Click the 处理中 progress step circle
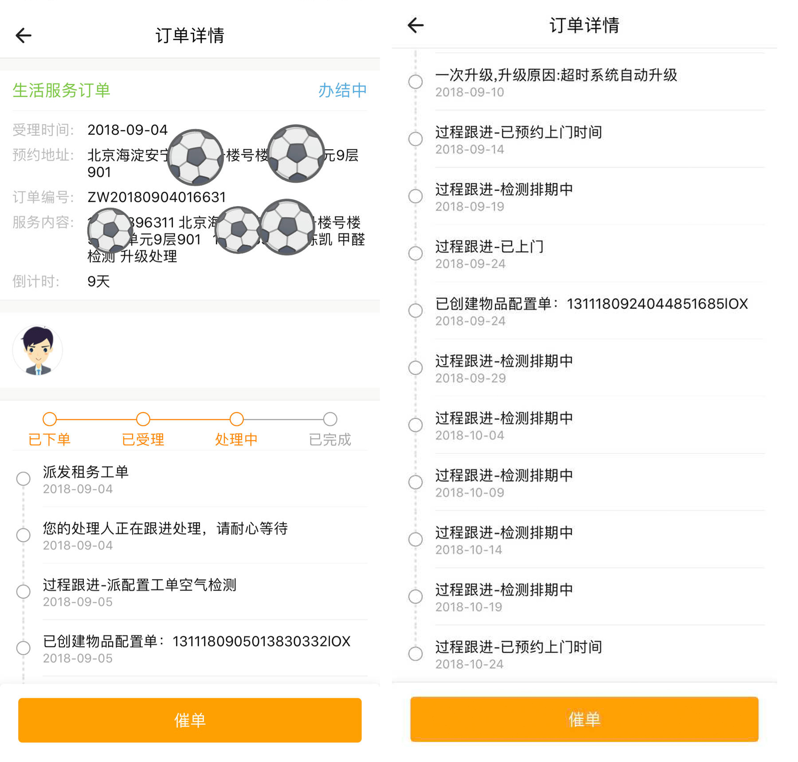 tap(237, 419)
